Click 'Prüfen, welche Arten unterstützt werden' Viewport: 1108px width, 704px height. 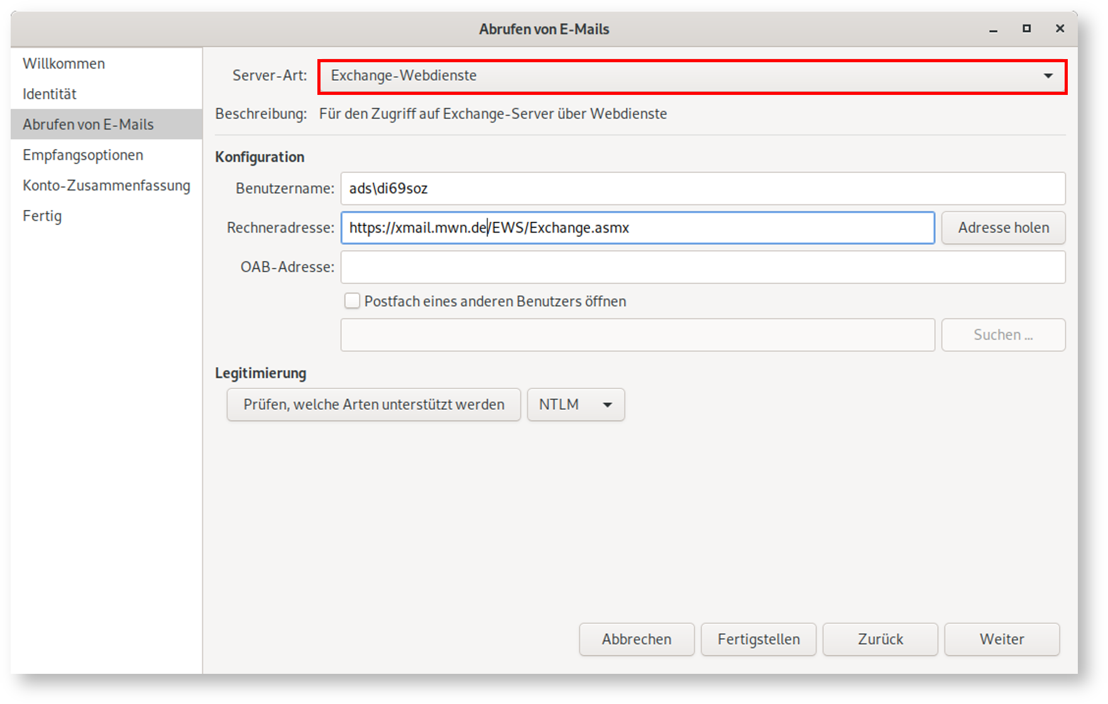tap(373, 404)
